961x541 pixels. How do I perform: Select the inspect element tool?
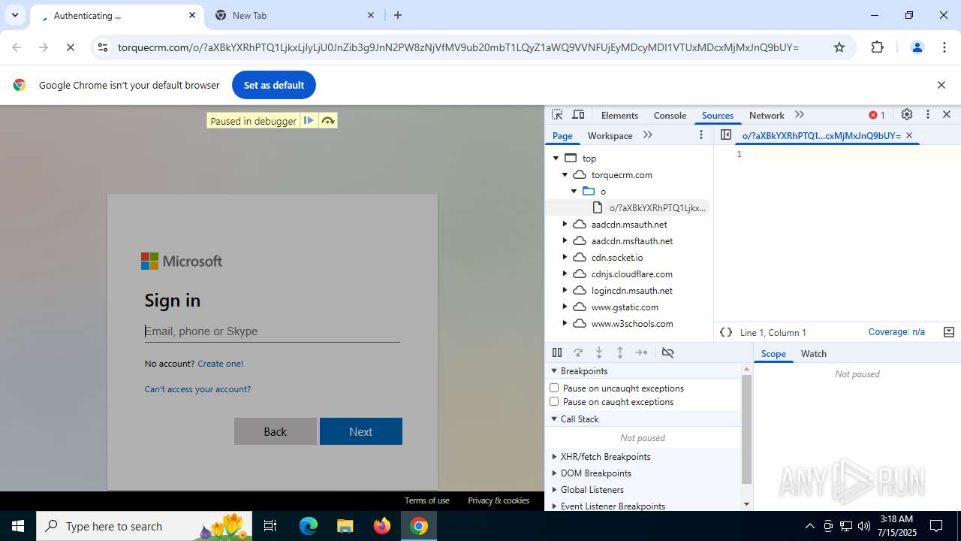click(557, 115)
